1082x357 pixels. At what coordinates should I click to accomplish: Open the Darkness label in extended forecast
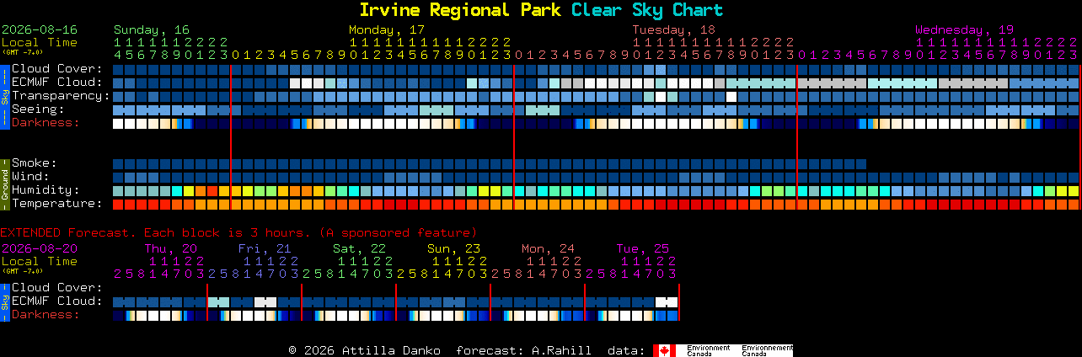coord(46,315)
